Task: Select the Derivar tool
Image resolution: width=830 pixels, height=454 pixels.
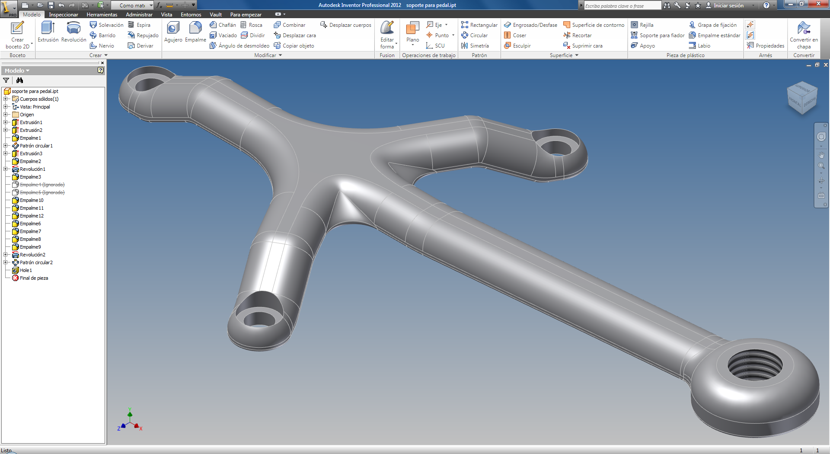Action: 140,46
